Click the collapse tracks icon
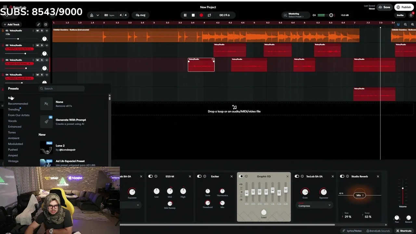This screenshot has width=416, height=234. (45, 24)
